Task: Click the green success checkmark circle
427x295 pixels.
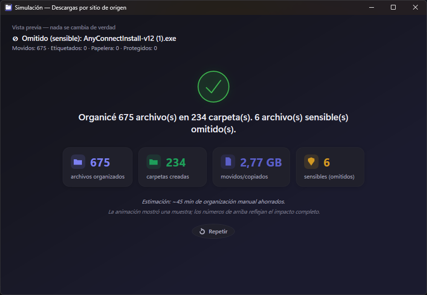Action: tap(213, 87)
